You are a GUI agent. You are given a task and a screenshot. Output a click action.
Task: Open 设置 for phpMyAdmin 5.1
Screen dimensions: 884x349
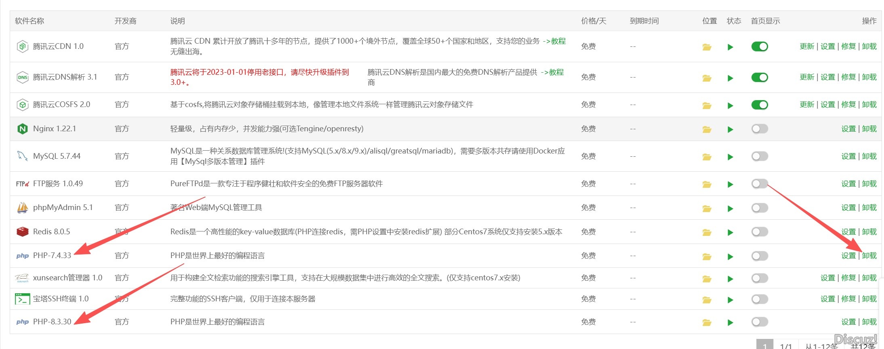848,208
